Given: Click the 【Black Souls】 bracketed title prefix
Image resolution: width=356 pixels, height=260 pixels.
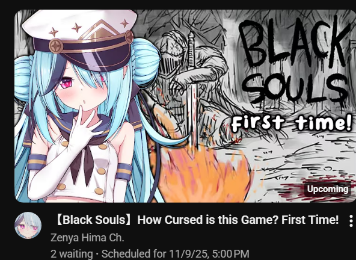Looking at the screenshot, I should coord(94,220).
